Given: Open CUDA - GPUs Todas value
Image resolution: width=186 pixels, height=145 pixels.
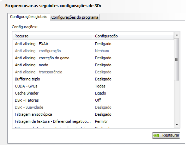Looking at the screenshot, I should pos(100,86).
